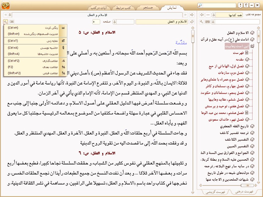Click the مقدّمة heading link in text
The height and width of the screenshot is (197, 263).
pyautogui.click(x=181, y=43)
